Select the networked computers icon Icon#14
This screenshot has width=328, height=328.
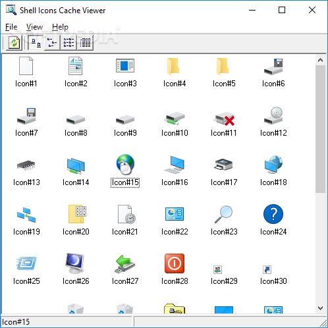click(76, 166)
